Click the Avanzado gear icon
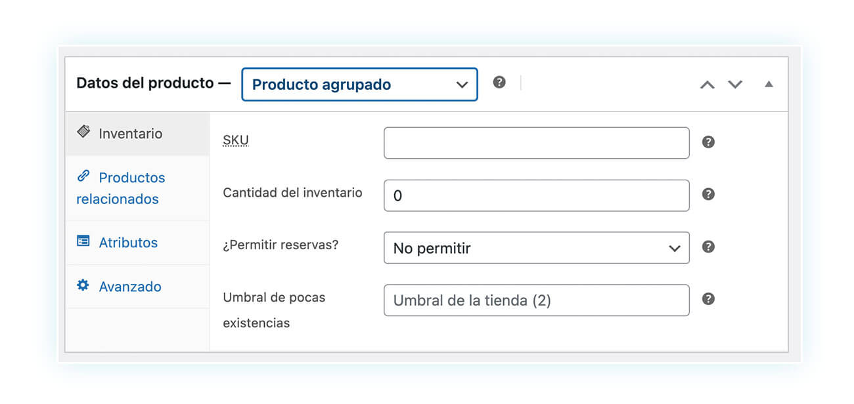This screenshot has width=854, height=404. pyautogui.click(x=83, y=285)
